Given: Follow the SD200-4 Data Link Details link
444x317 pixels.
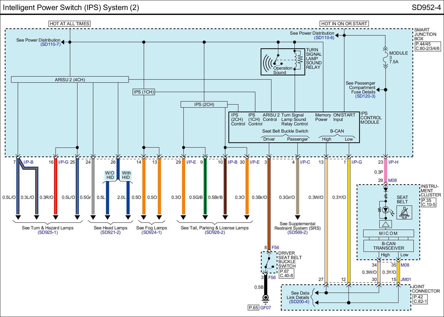Looking at the screenshot, I should coord(299,302).
